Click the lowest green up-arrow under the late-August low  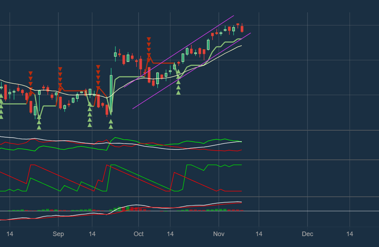click(x=39, y=127)
